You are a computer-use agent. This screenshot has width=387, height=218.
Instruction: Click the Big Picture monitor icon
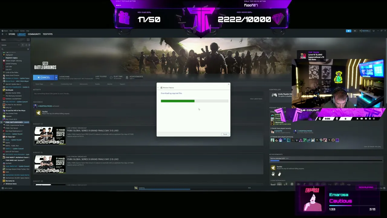(x=373, y=31)
